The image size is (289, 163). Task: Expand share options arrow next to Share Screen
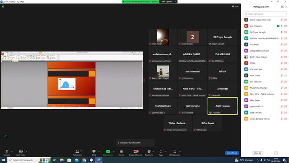point(113,152)
